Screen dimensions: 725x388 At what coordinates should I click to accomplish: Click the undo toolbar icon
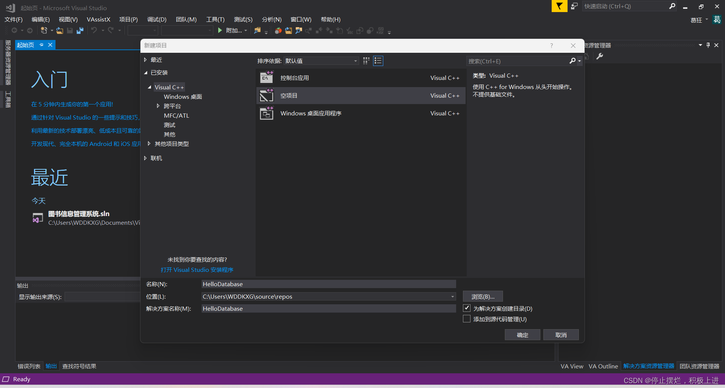(x=94, y=31)
